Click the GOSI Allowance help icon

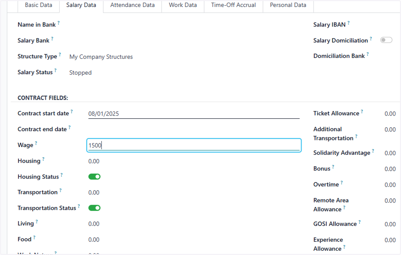pyautogui.click(x=360, y=222)
